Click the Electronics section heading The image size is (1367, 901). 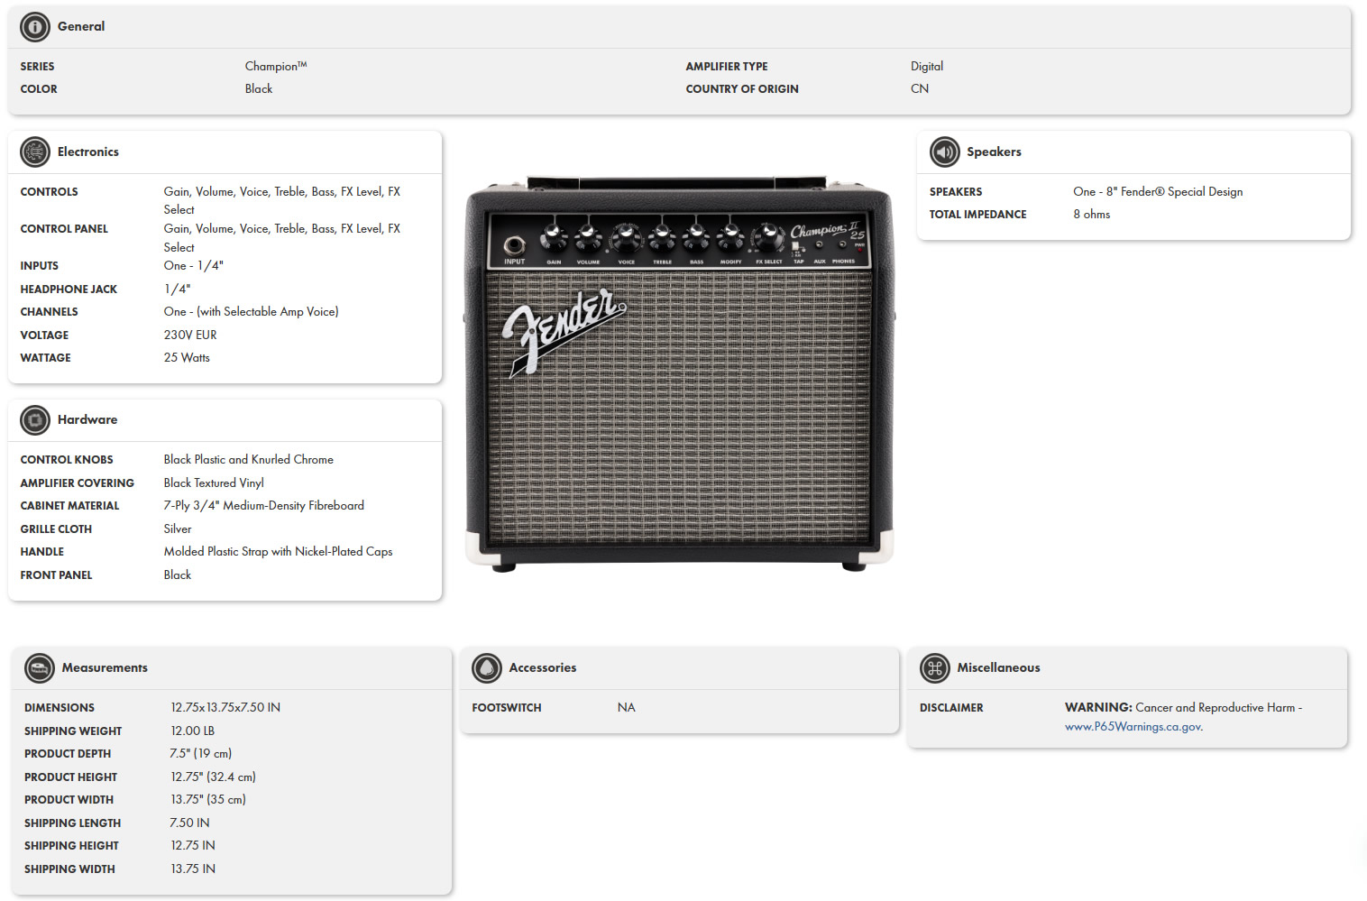pos(88,152)
